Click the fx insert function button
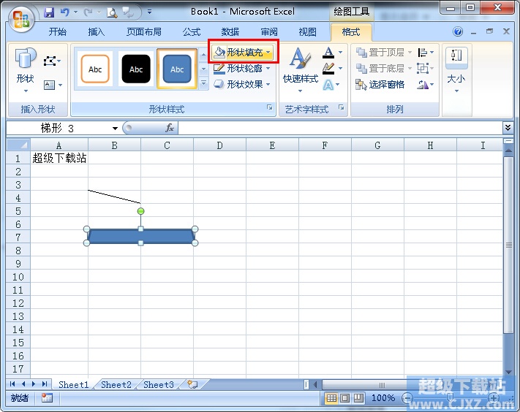The image size is (520, 412). click(x=170, y=128)
